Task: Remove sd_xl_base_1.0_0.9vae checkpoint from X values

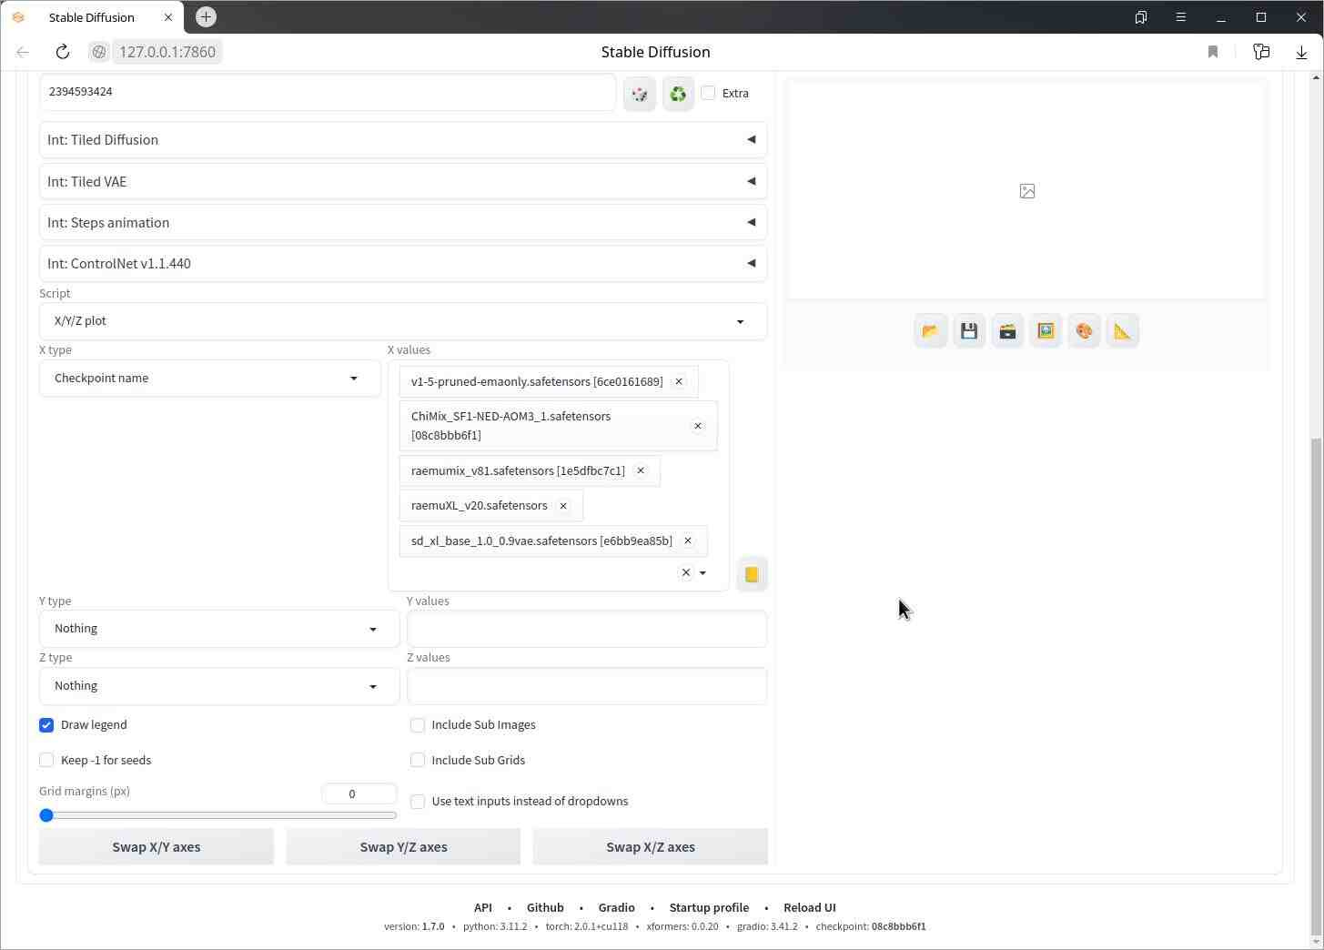Action: click(688, 541)
